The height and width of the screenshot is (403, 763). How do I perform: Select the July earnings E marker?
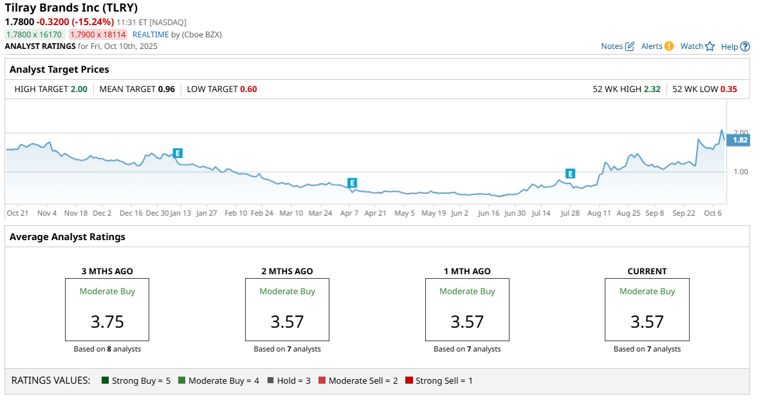570,173
